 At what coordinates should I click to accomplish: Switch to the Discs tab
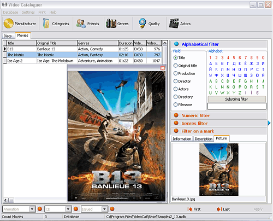(x=8, y=36)
